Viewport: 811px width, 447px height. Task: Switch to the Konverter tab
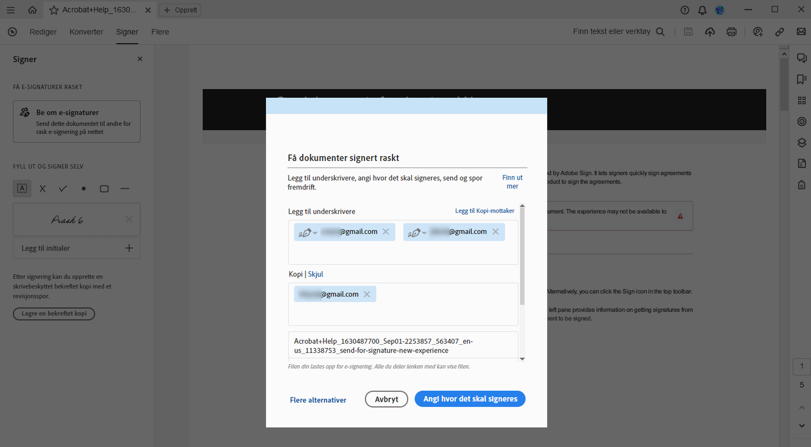[86, 32]
